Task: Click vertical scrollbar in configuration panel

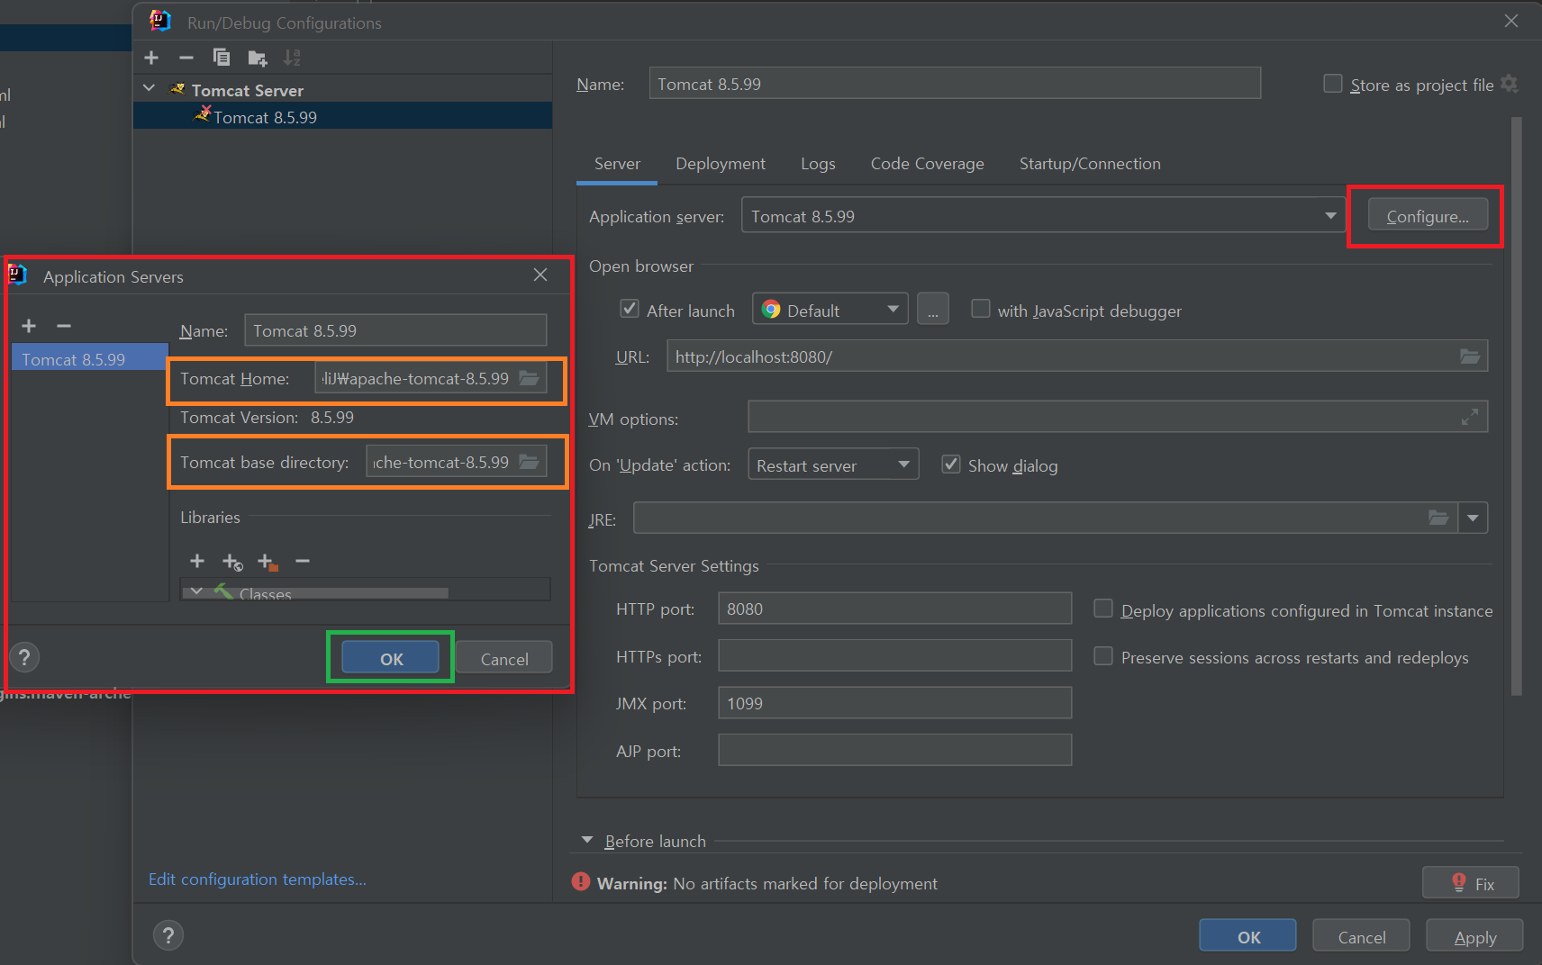Action: pyautogui.click(x=1516, y=405)
